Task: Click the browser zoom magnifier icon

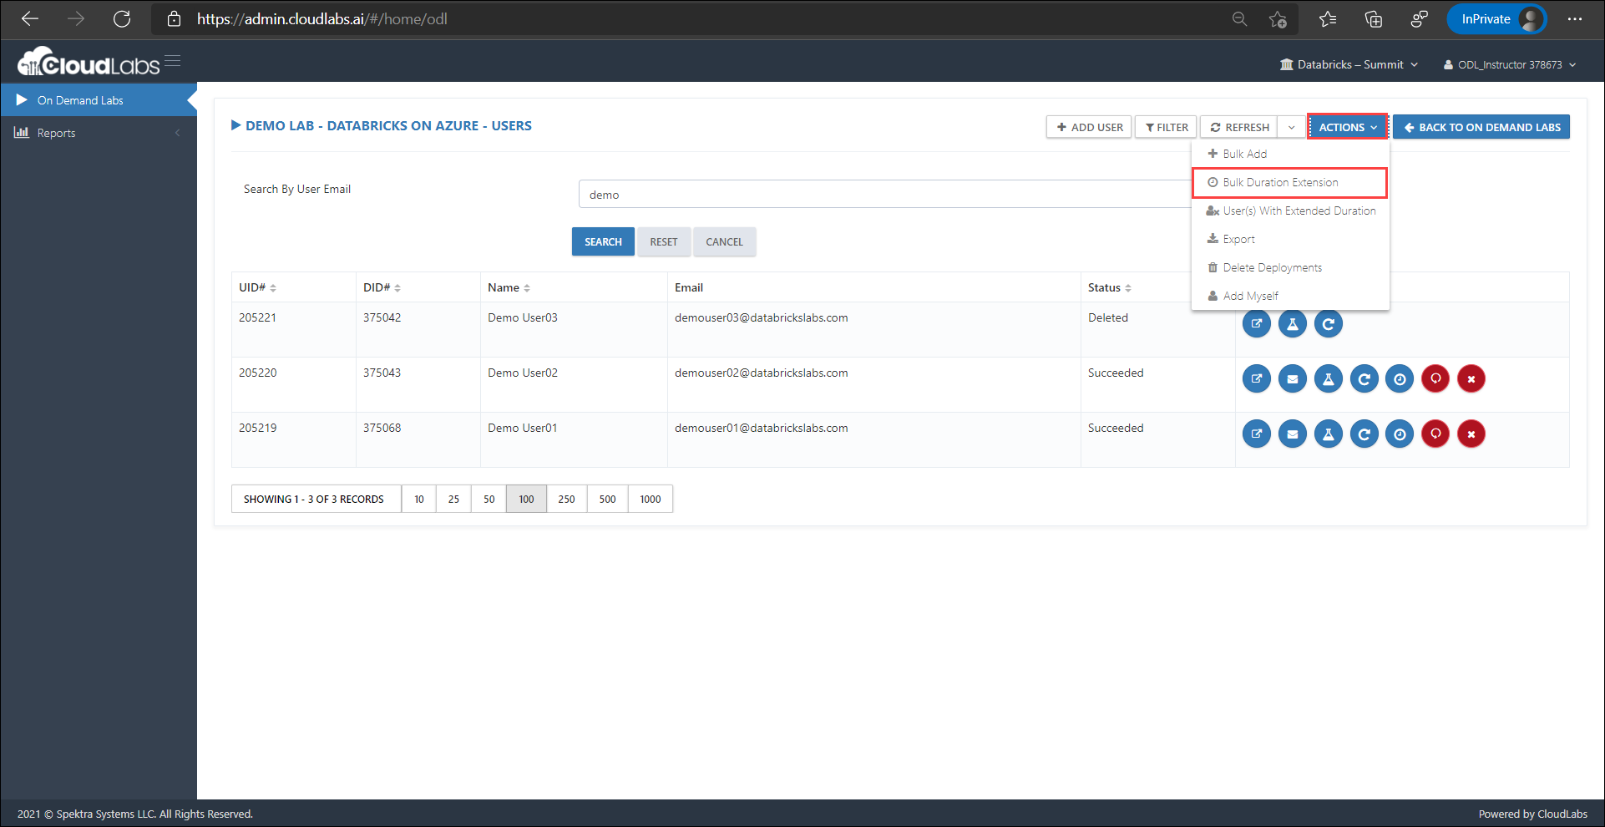Action: click(1239, 18)
